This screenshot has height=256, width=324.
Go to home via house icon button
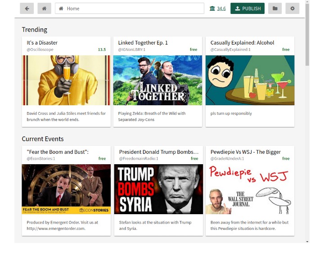point(44,9)
